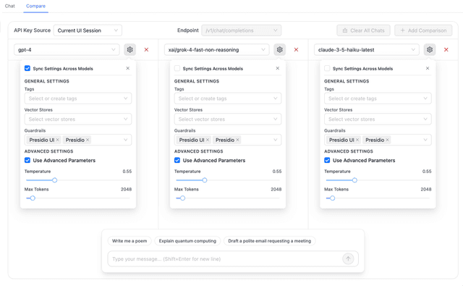Click Clear All Chats button
The height and width of the screenshot is (286, 463).
pos(363,30)
